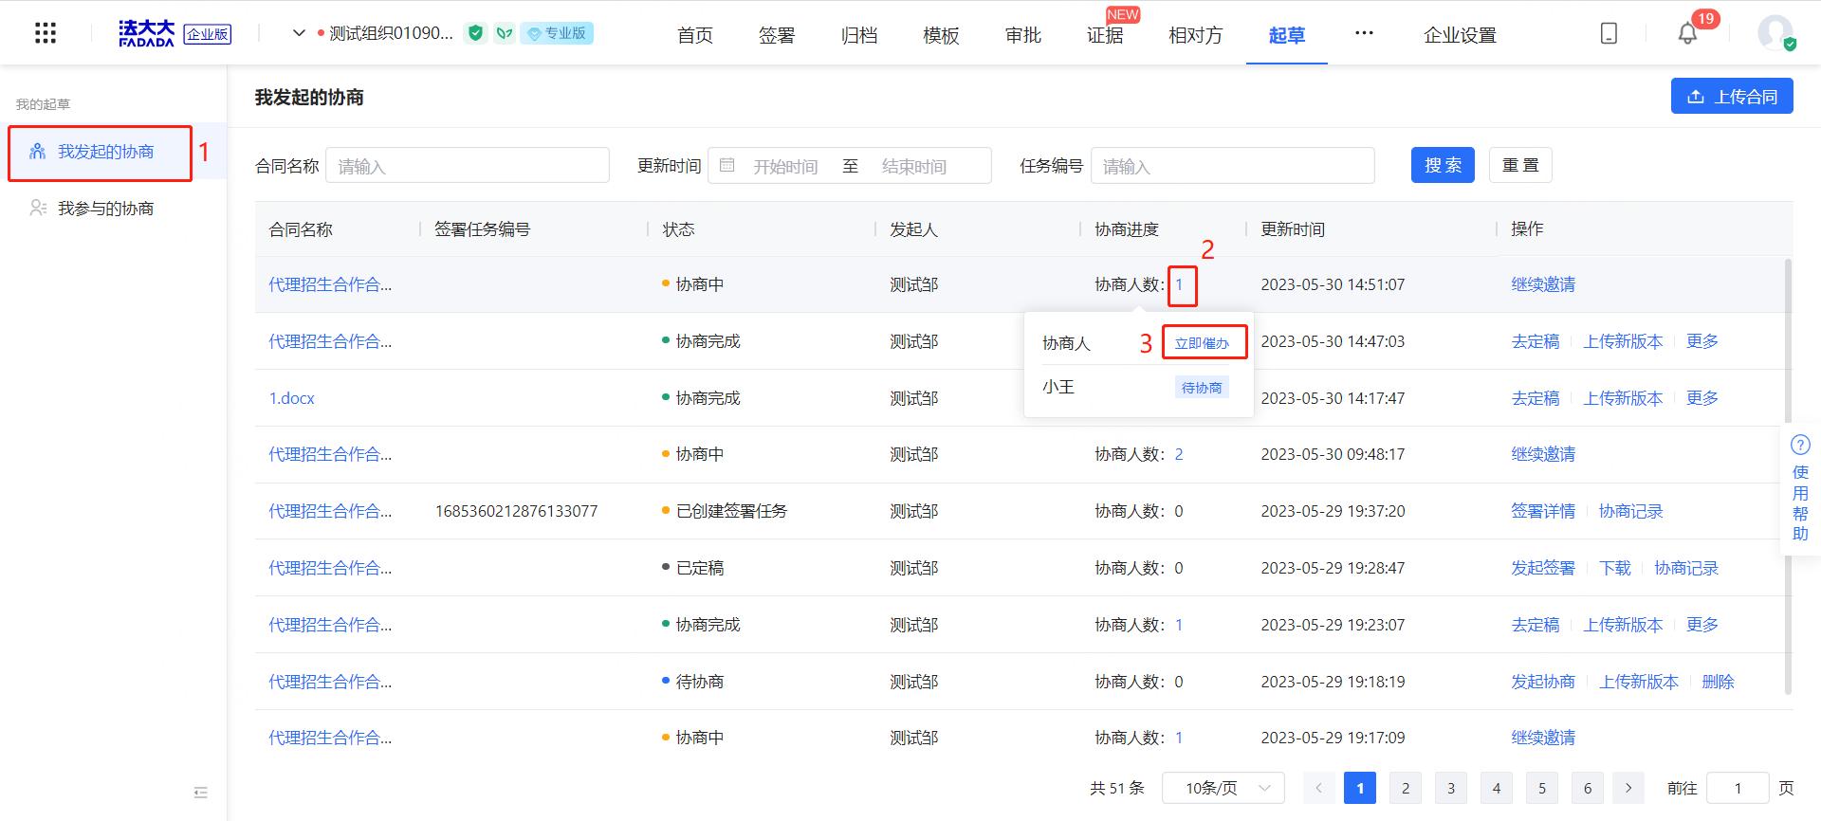
Task: Open notifications bell with 19 badge
Action: pyautogui.click(x=1687, y=34)
